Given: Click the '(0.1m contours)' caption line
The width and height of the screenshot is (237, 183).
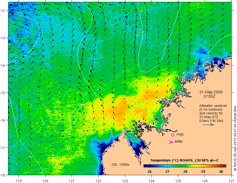Looking at the screenshot, I should click(211, 110).
